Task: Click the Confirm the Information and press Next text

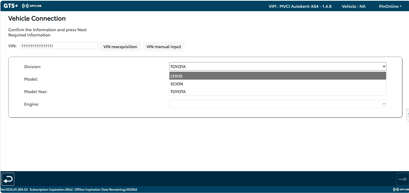Action: [x=48, y=30]
